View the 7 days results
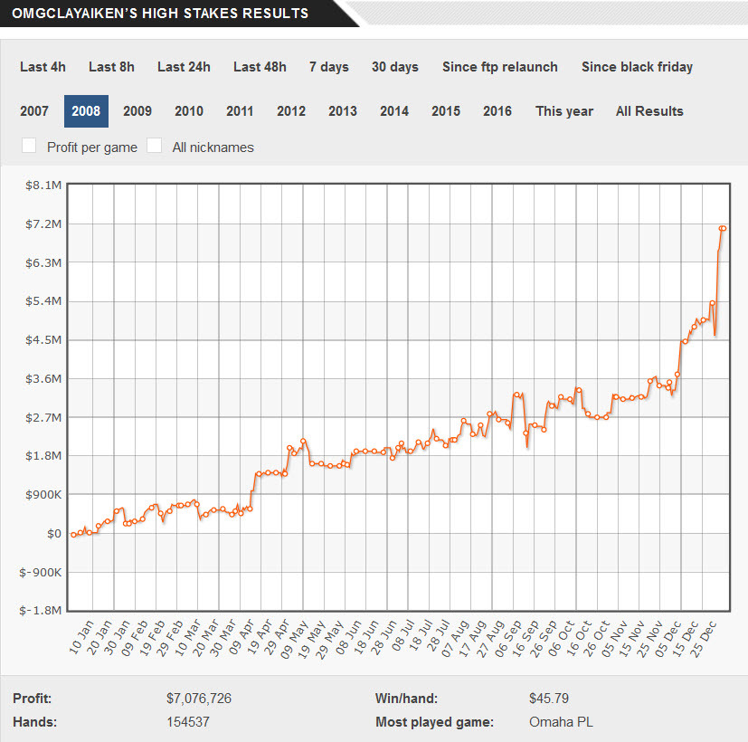This screenshot has height=742, width=748. [329, 67]
